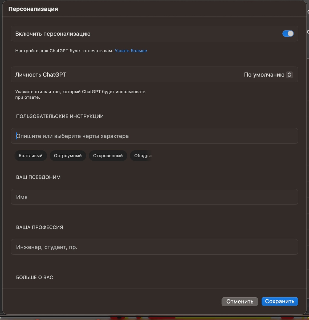Image resolution: width=309 pixels, height=320 pixels.
Task: Click the "Включить персонализацию" label text
Action: tap(53, 34)
